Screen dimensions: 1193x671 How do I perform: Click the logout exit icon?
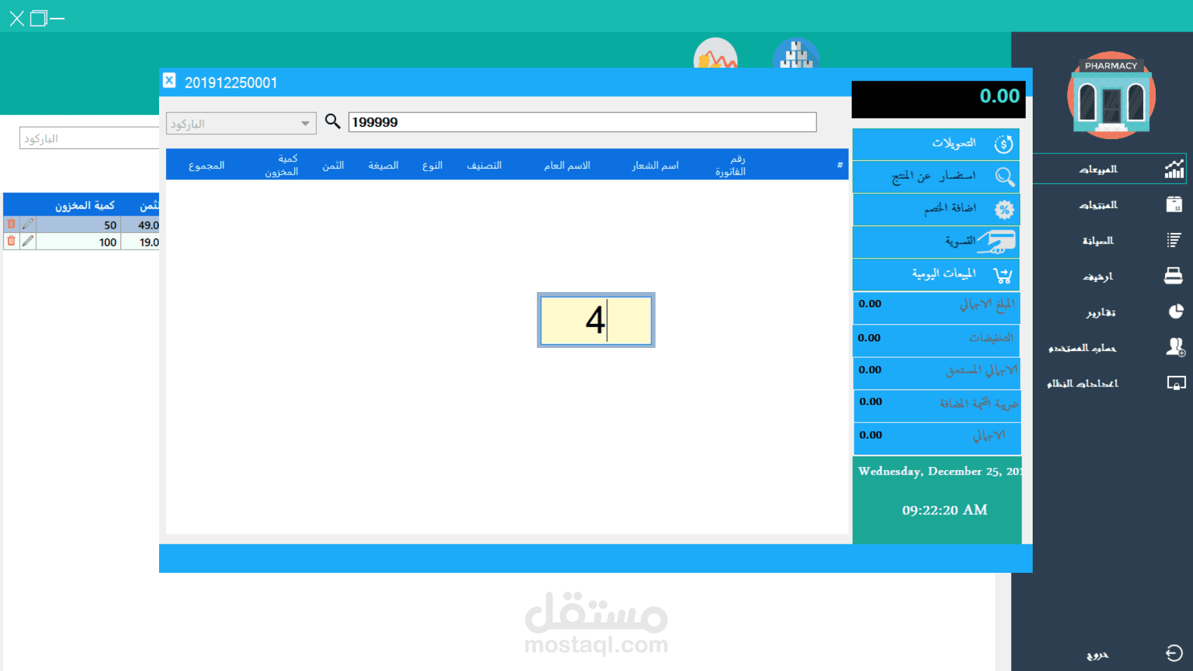[1174, 653]
